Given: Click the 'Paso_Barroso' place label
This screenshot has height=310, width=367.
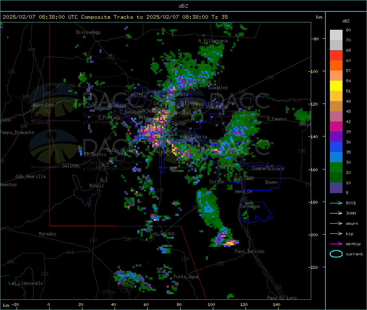Looking at the screenshot, I should 250,251.
